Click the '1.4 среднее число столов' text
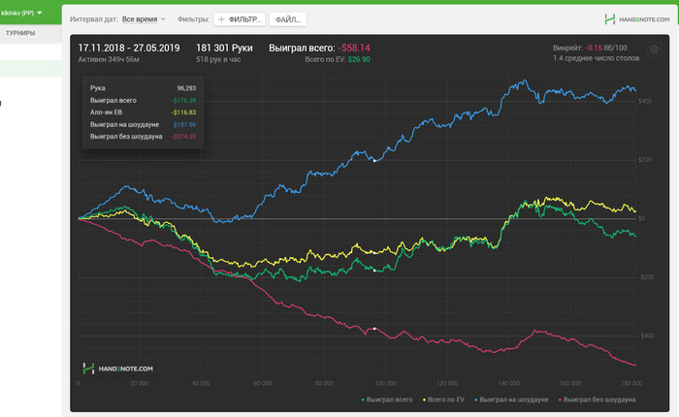The width and height of the screenshot is (679, 417). (x=596, y=58)
